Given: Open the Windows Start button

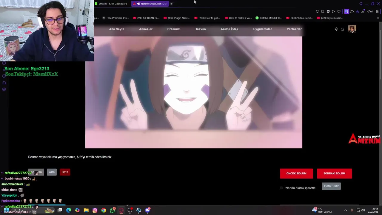Looking at the screenshot, I should (6, 210).
